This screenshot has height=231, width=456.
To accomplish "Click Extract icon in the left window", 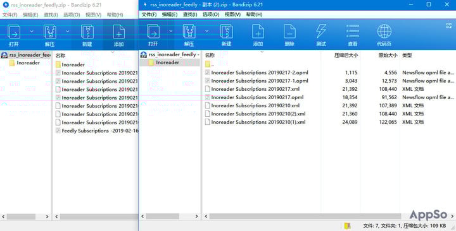I will point(50,32).
